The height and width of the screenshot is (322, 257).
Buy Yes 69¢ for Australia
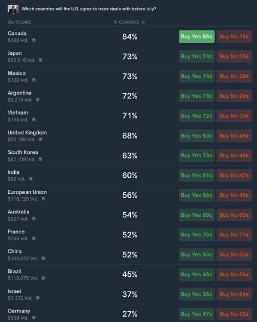(x=196, y=215)
